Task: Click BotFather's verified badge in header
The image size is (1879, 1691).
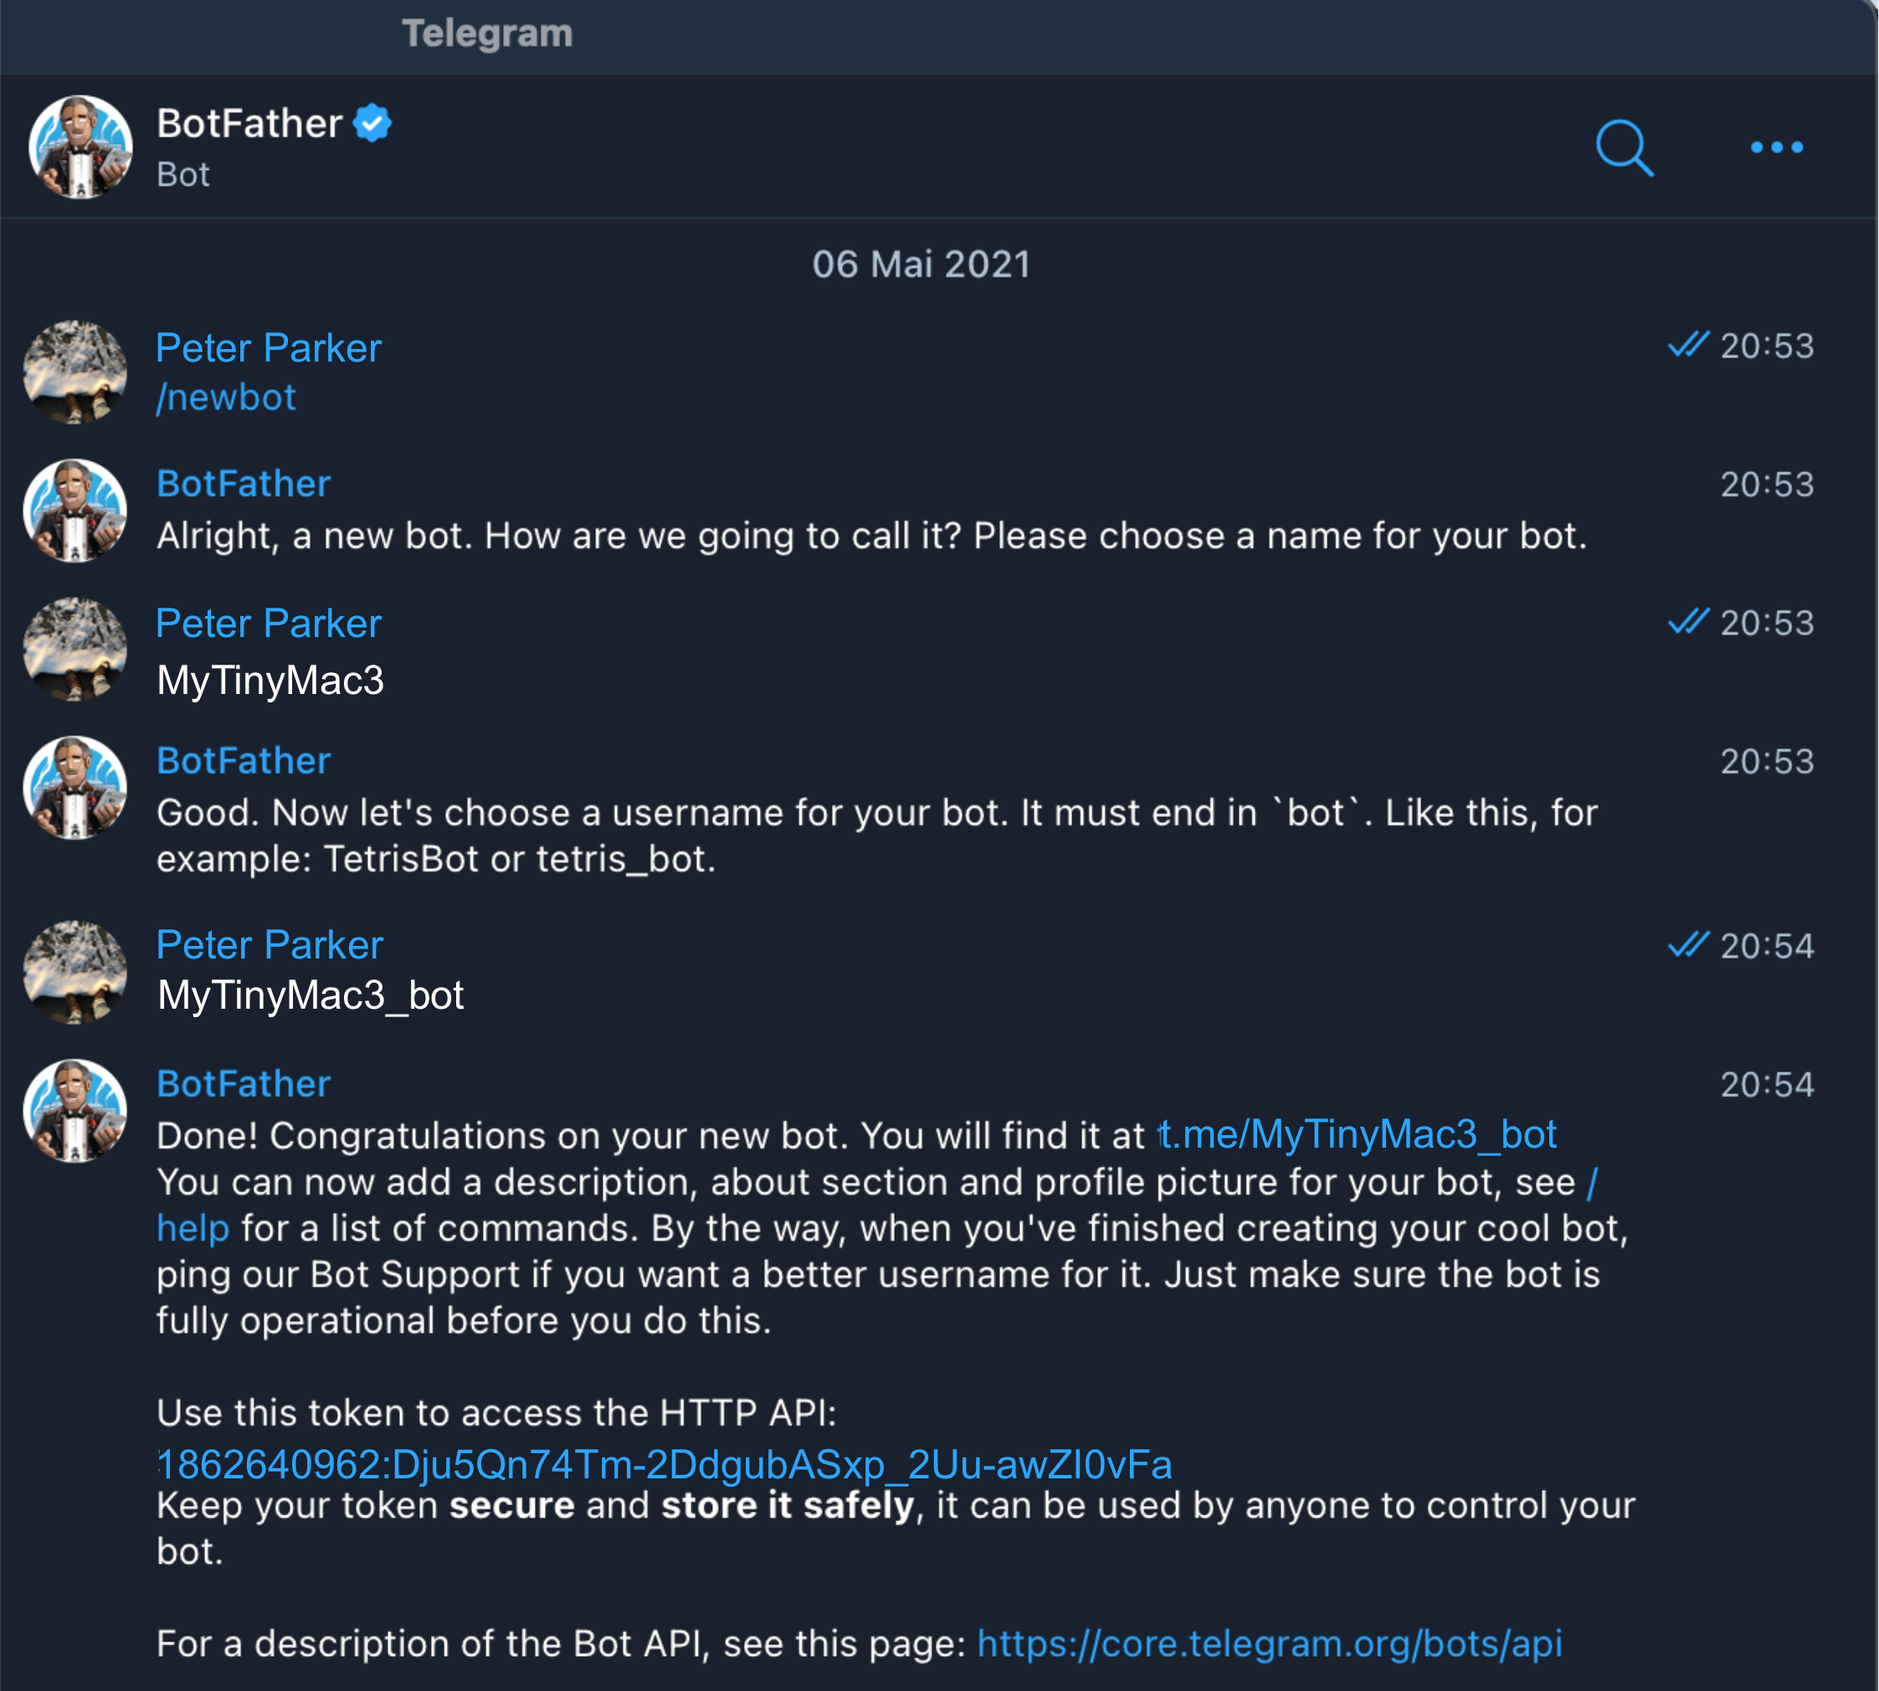Action: [x=372, y=123]
